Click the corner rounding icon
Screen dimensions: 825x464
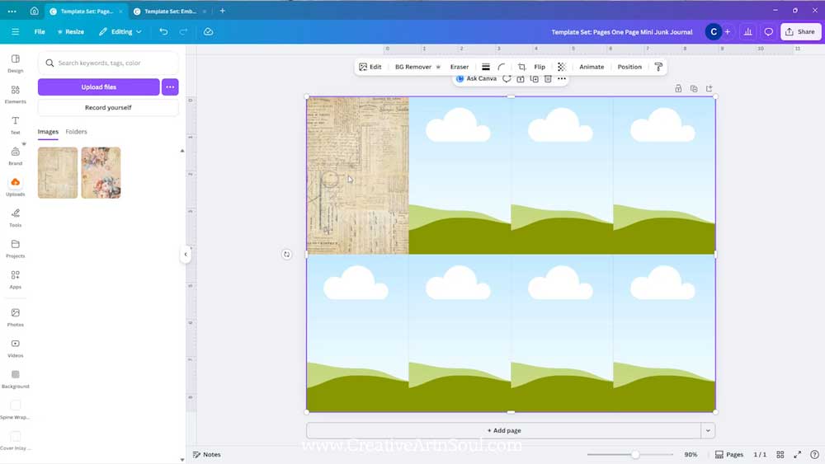pos(502,67)
